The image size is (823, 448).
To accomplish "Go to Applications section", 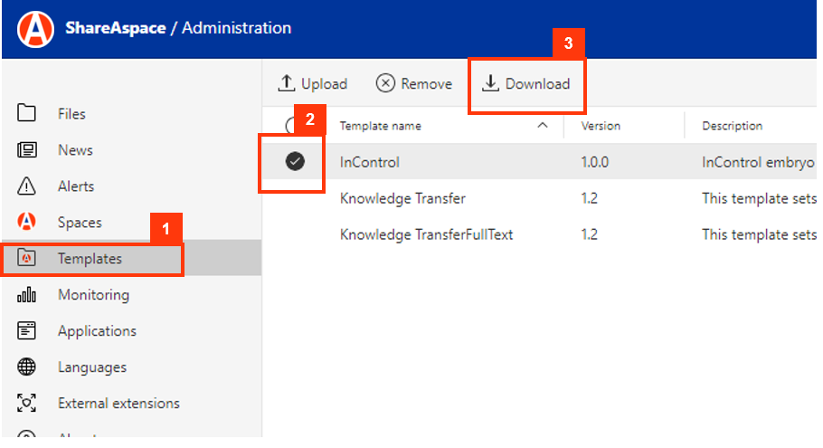I will (97, 331).
